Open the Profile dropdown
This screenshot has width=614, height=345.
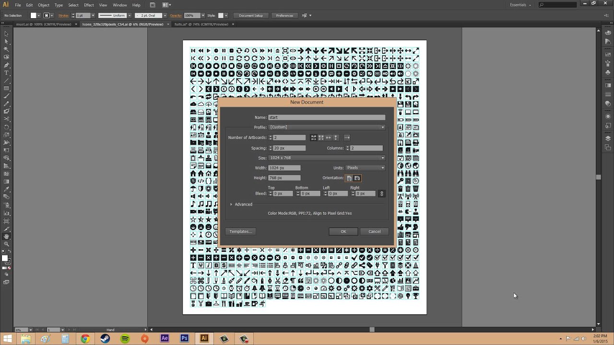382,127
